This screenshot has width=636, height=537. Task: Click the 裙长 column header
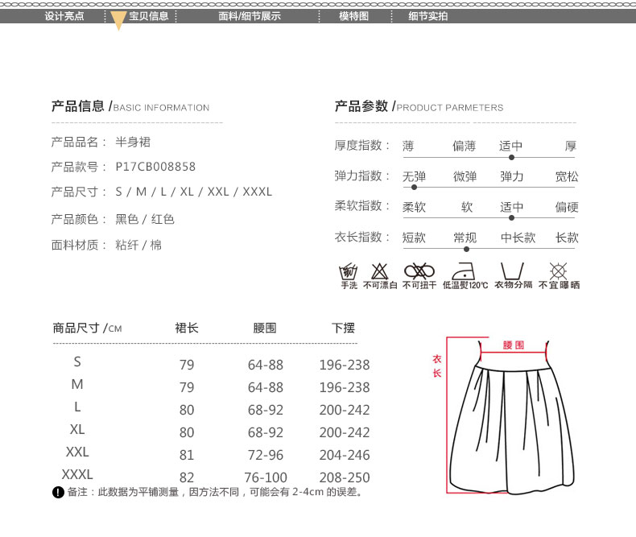coord(187,328)
